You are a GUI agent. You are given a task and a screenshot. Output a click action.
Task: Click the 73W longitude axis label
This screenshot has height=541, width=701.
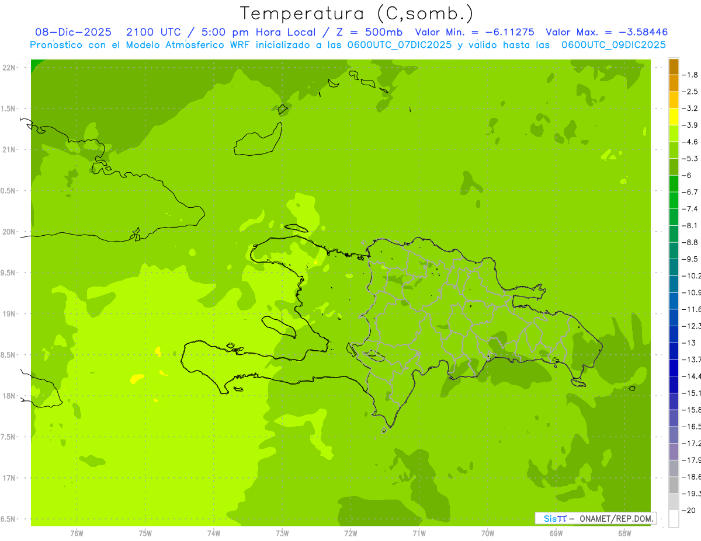pos(282,533)
